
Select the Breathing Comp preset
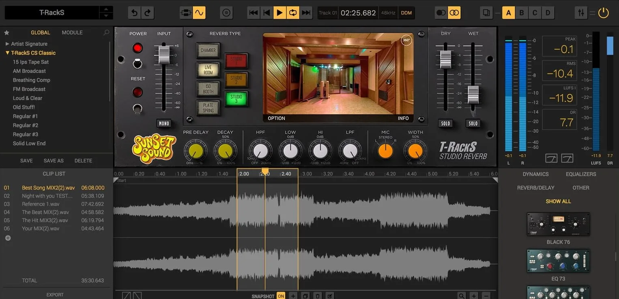point(32,80)
